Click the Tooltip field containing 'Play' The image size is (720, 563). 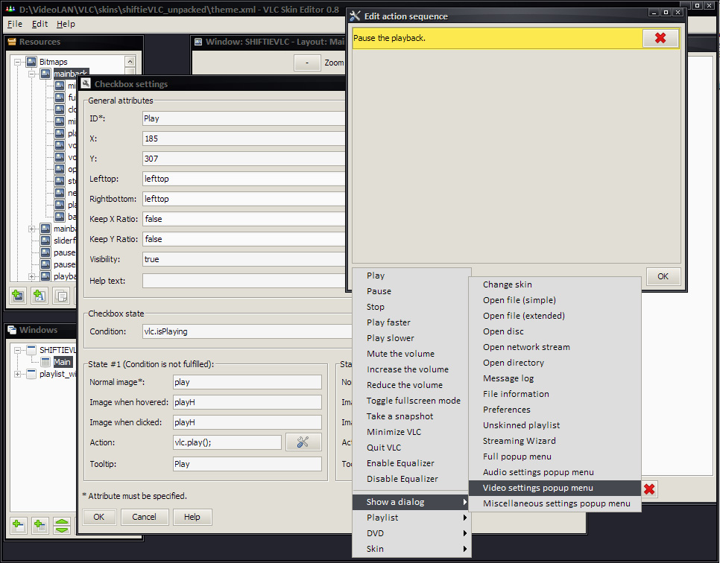coord(247,464)
